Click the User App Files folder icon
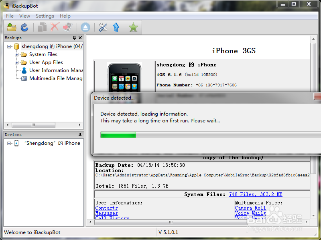Screen dimensions: 321x240 click(24, 62)
